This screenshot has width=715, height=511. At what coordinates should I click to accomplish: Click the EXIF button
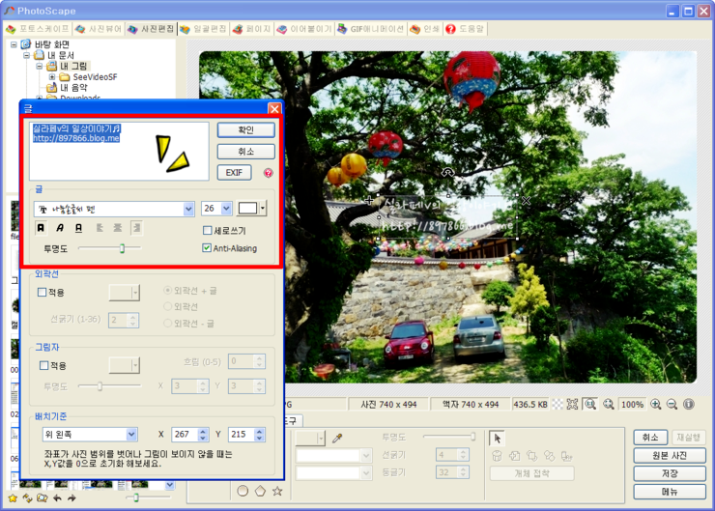pos(234,173)
